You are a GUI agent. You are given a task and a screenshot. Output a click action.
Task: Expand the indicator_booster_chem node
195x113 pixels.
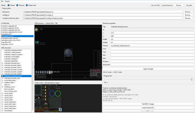[2, 67]
